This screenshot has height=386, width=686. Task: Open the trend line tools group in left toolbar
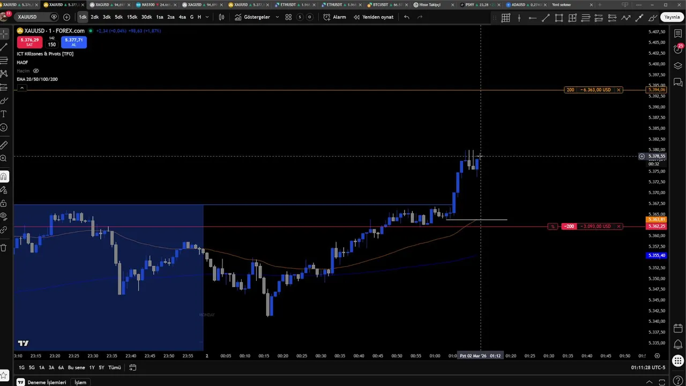click(x=4, y=47)
